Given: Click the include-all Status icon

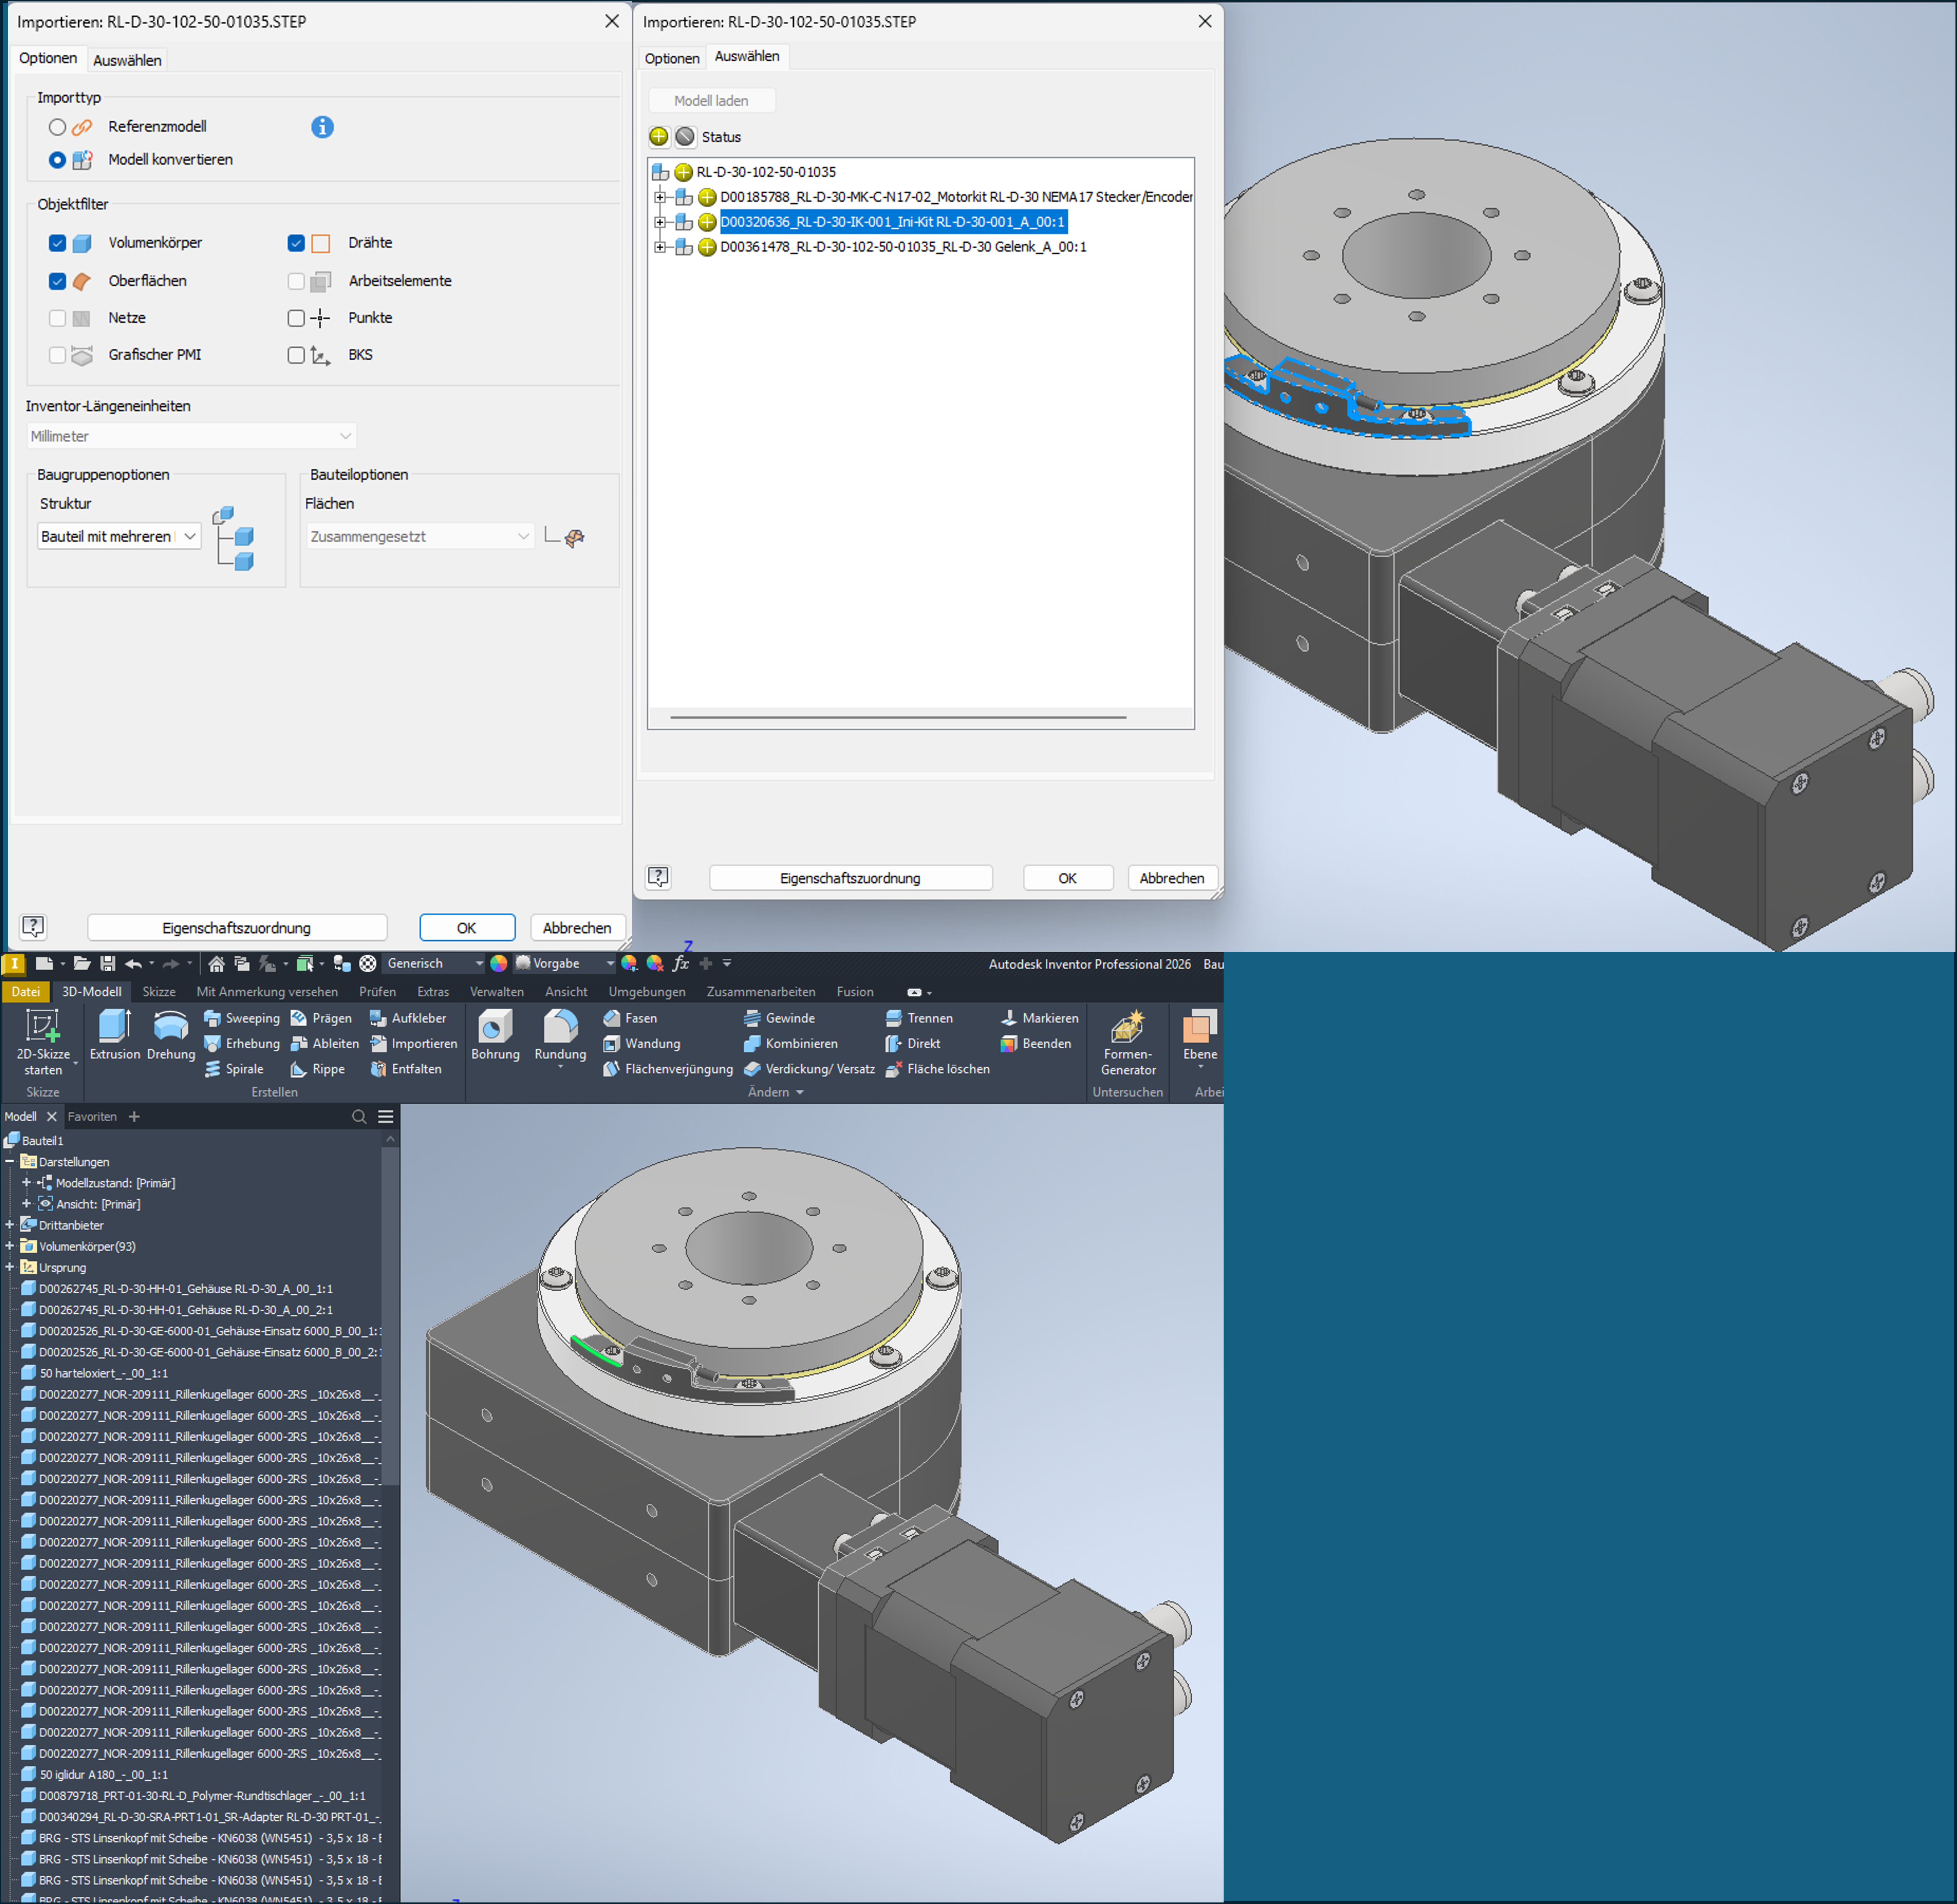Looking at the screenshot, I should coord(659,137).
